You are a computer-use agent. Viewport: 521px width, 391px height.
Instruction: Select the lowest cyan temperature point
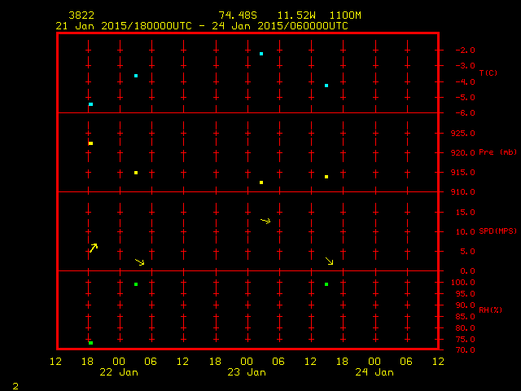(x=90, y=104)
